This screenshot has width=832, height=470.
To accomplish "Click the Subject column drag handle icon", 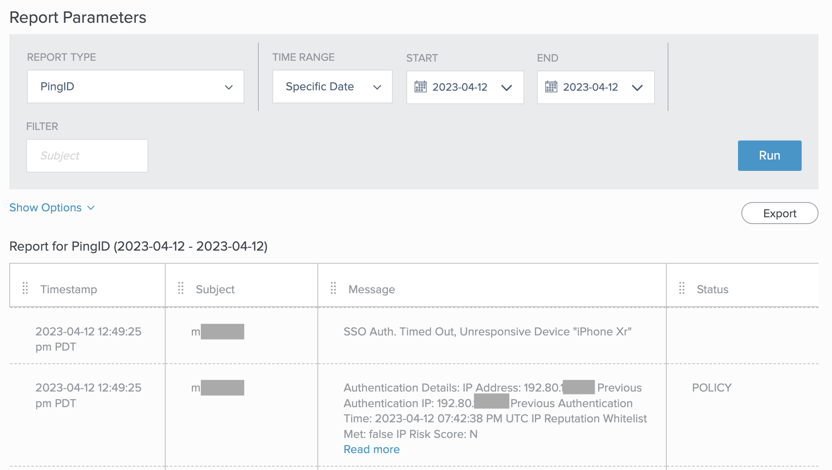I will click(181, 289).
